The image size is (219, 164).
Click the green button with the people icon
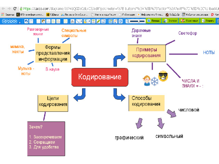[x=189, y=21]
